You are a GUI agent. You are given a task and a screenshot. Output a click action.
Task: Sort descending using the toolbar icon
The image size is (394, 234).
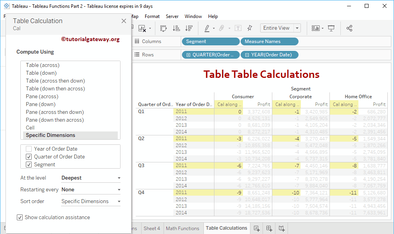point(189,28)
